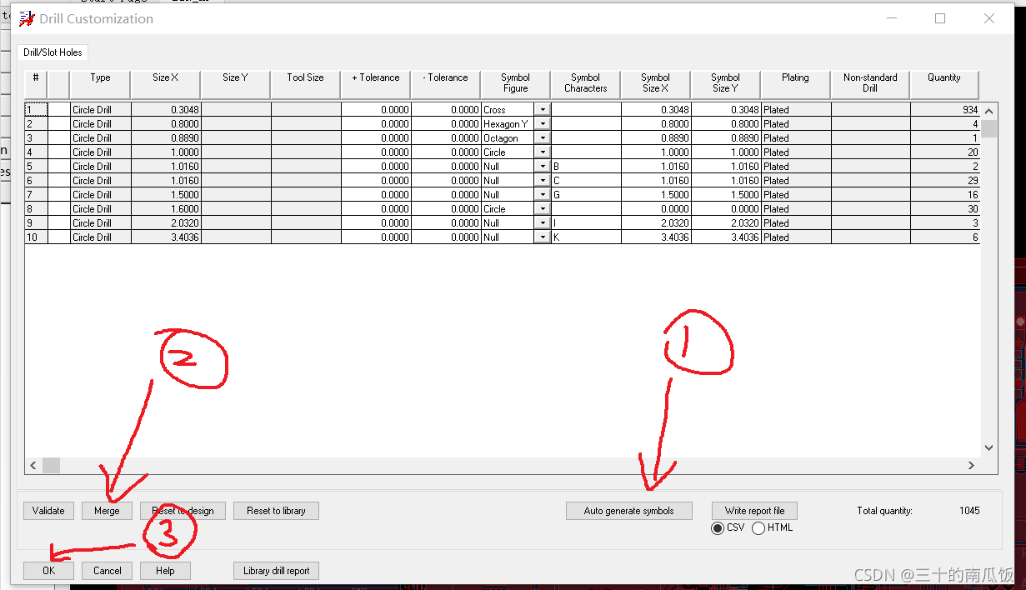Open Symbol Figure dropdown for row 1 Cross

tap(543, 110)
